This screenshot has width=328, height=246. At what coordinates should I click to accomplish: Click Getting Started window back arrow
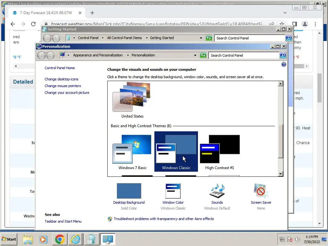click(47, 38)
